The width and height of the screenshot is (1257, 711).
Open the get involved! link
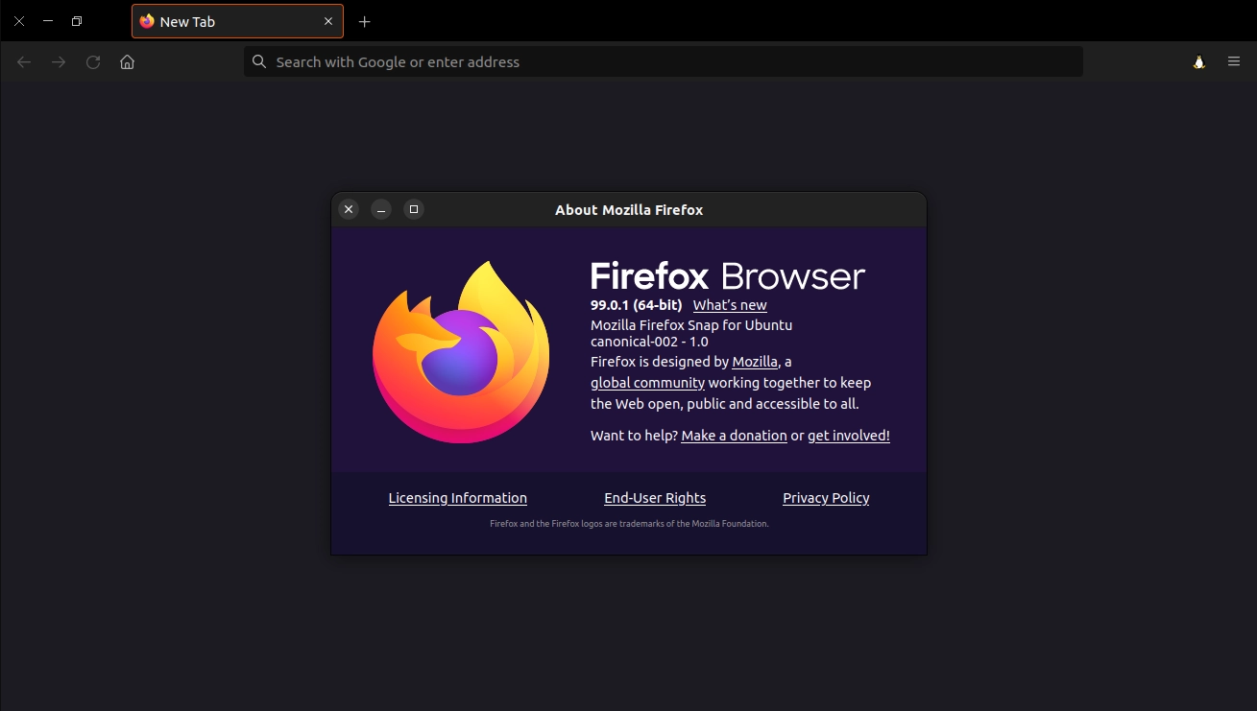coord(849,436)
